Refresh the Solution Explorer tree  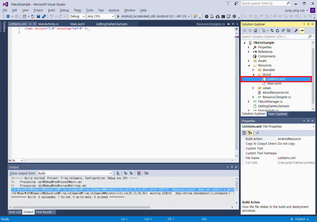click(x=278, y=30)
